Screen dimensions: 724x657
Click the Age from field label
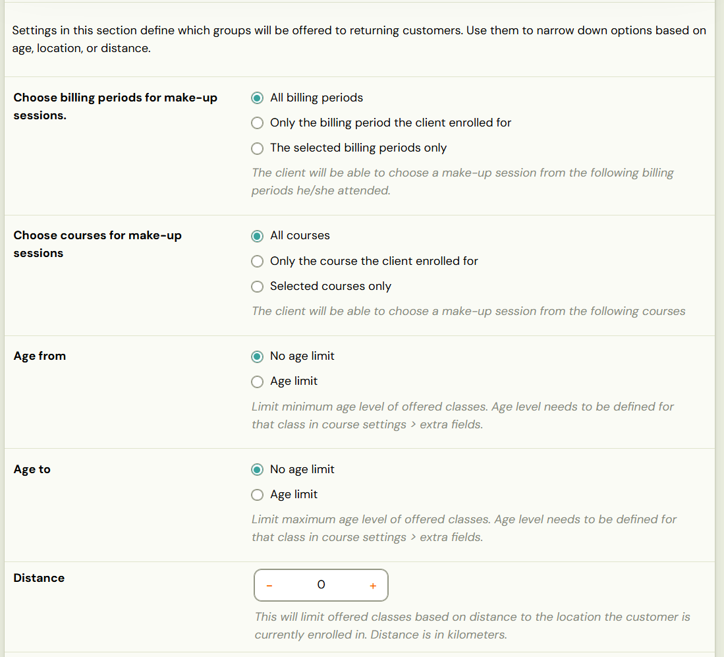pyautogui.click(x=40, y=356)
